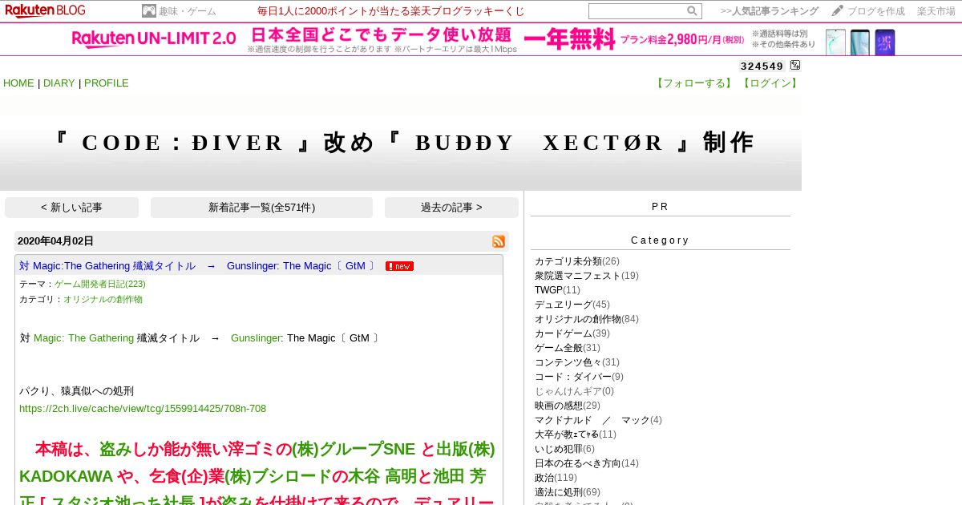Viewport: 962px width, 505px height.
Task: Open 映画の感想 category
Action: tap(559, 406)
